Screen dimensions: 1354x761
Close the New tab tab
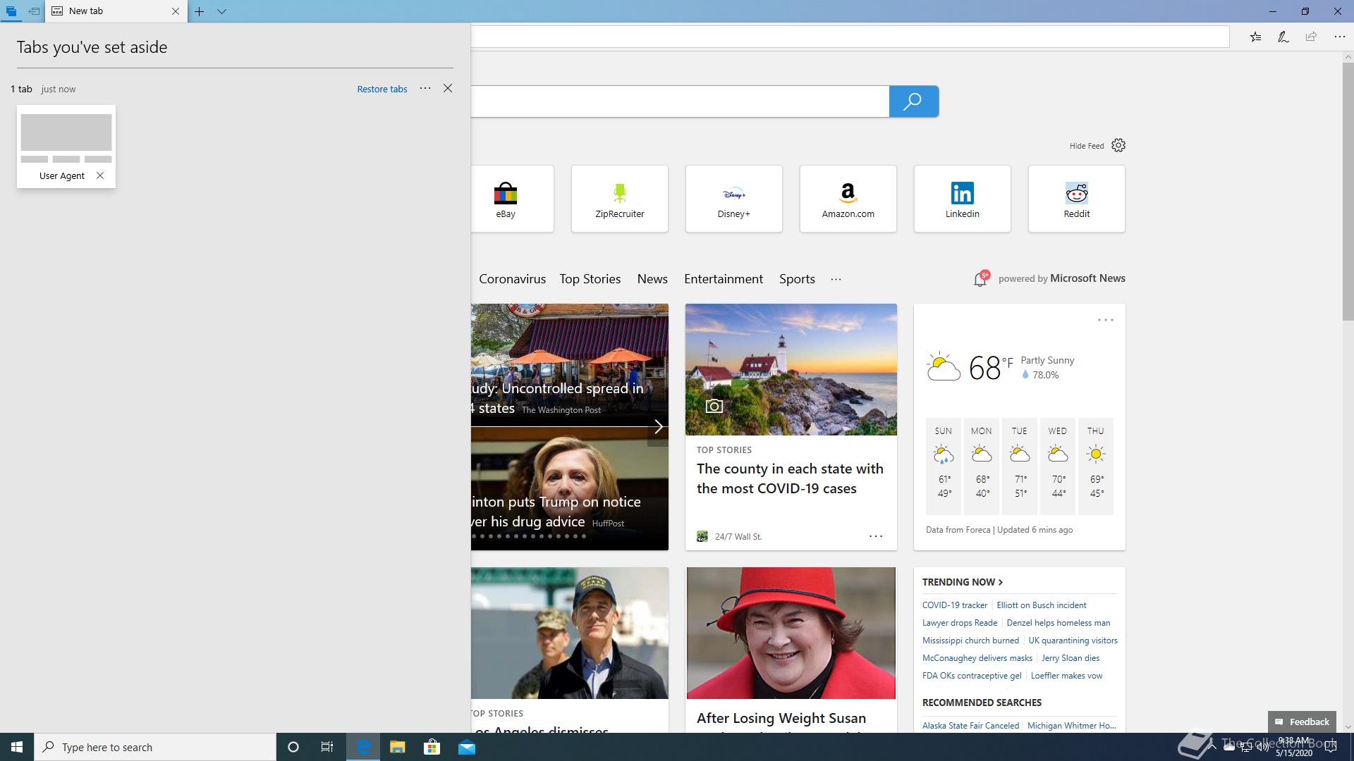coord(176,11)
